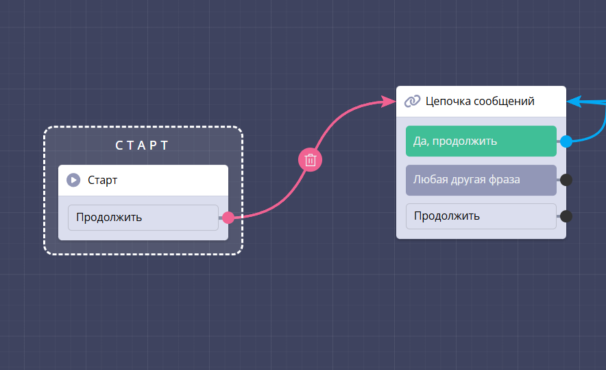Click blue connector dot beside 'Да, продолжить'
The image size is (606, 370).
tap(566, 141)
